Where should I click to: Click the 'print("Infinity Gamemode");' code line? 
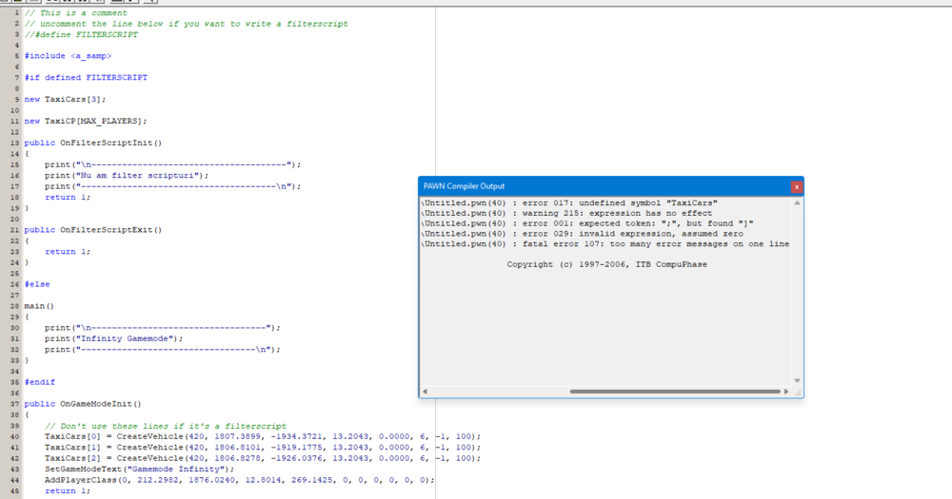point(113,338)
